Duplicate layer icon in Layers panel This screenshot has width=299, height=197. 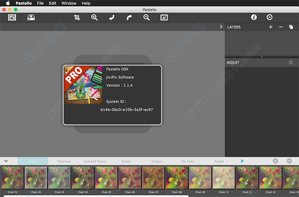click(291, 27)
